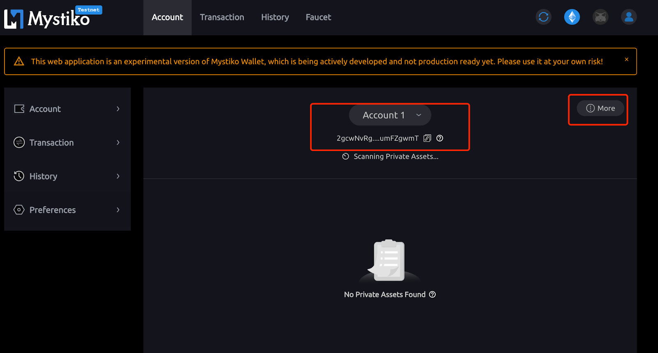The image size is (658, 353).
Task: Click help icon beside account address
Action: [x=440, y=138]
